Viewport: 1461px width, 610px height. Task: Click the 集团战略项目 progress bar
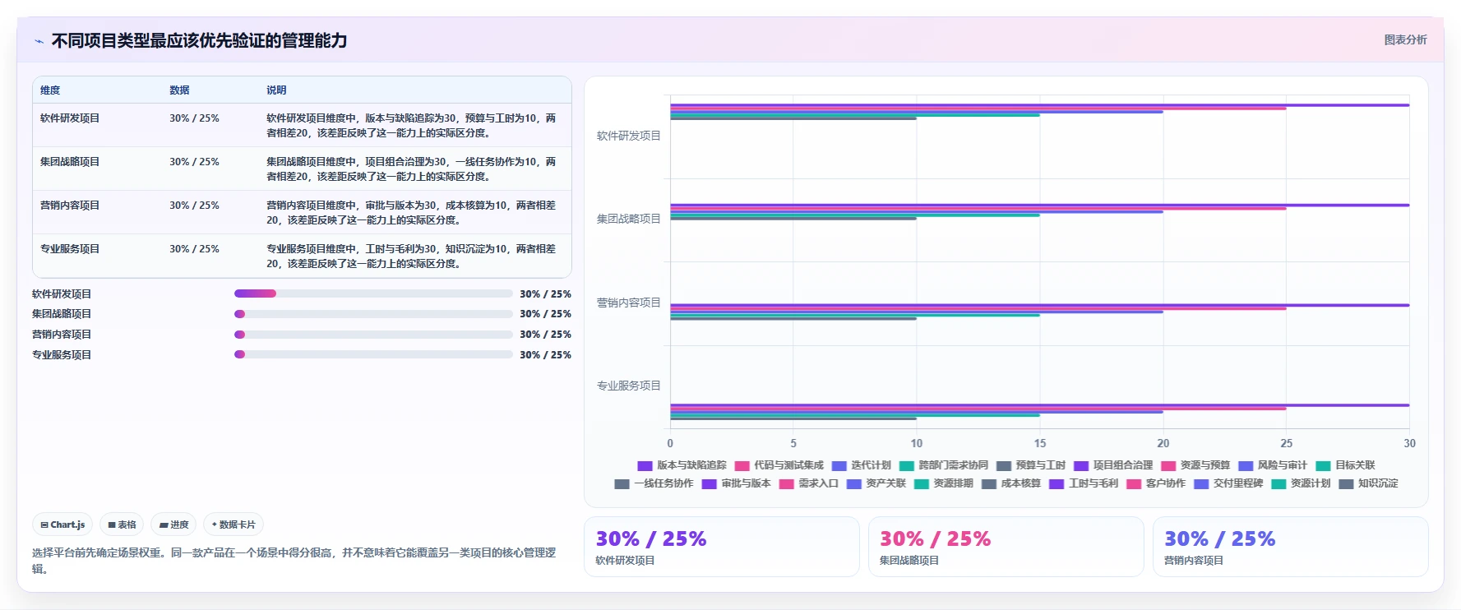click(x=373, y=314)
